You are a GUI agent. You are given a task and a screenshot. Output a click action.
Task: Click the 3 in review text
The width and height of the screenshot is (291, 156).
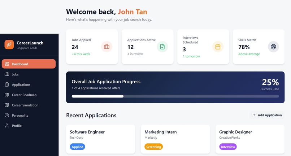[135, 54]
